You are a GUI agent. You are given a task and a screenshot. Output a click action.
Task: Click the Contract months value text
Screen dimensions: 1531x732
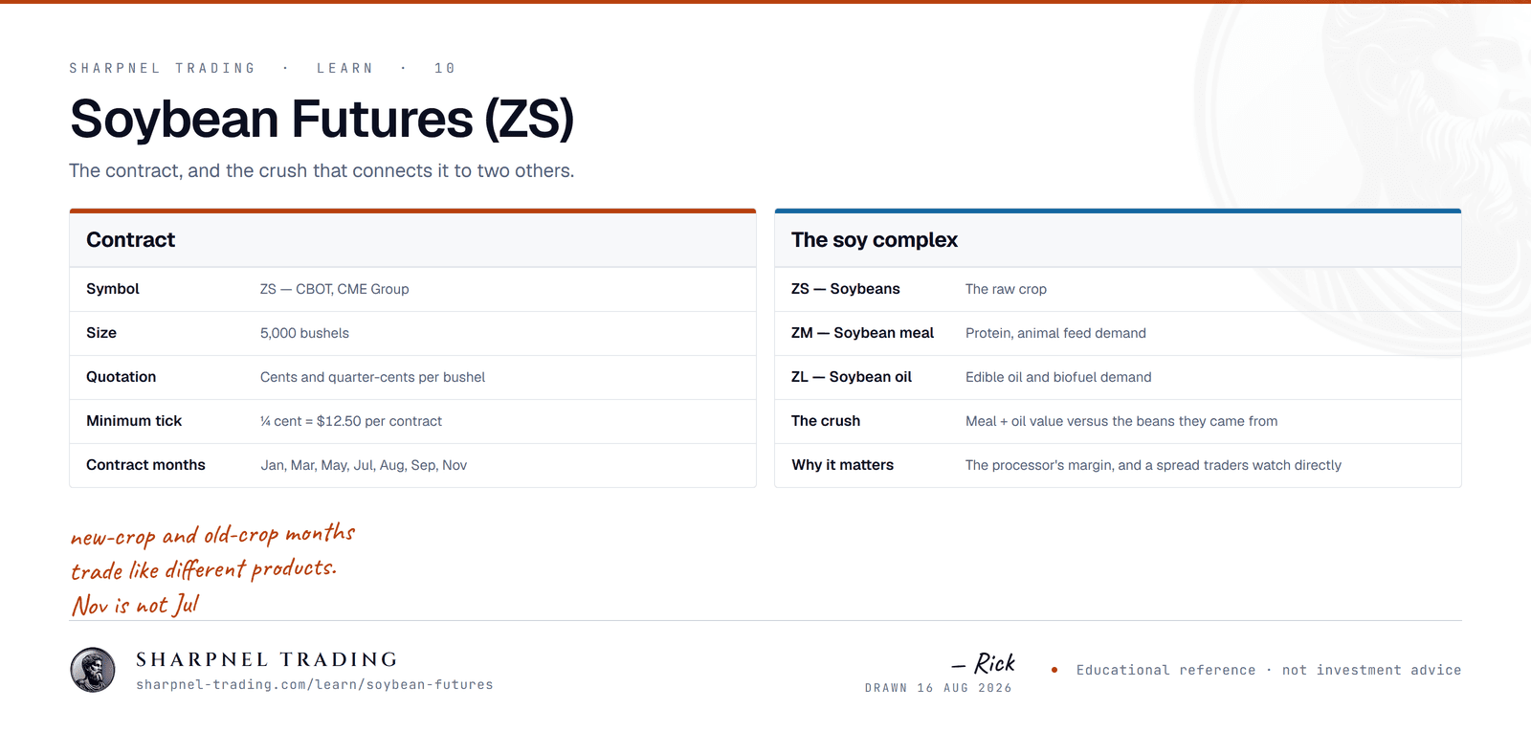click(364, 465)
